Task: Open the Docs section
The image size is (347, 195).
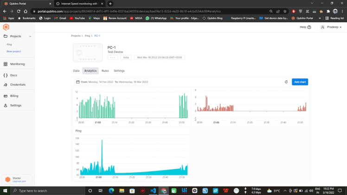Action: click(13, 75)
